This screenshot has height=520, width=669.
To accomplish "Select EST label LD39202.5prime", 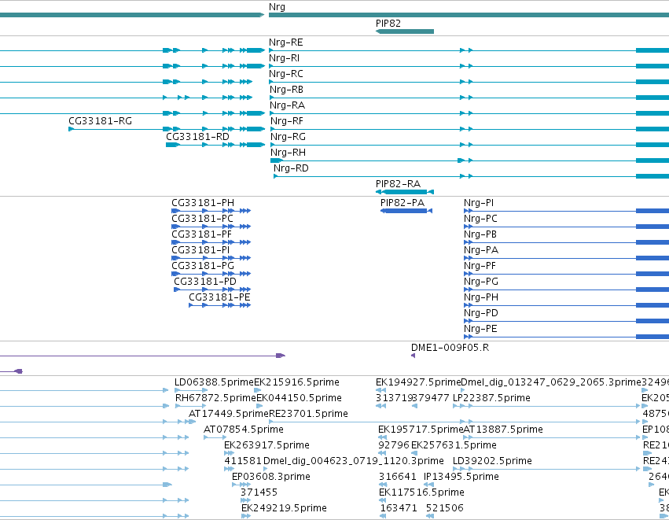I will tap(492, 461).
